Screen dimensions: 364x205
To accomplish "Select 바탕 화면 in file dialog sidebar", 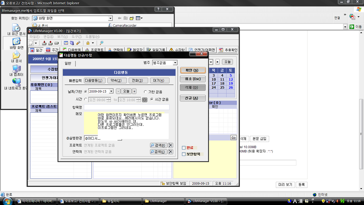I will click(x=17, y=44).
